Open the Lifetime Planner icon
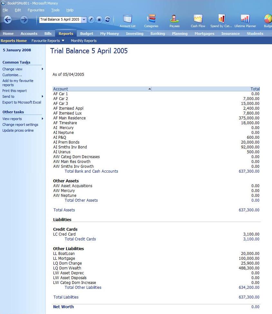The height and width of the screenshot is (314, 272). [245, 21]
